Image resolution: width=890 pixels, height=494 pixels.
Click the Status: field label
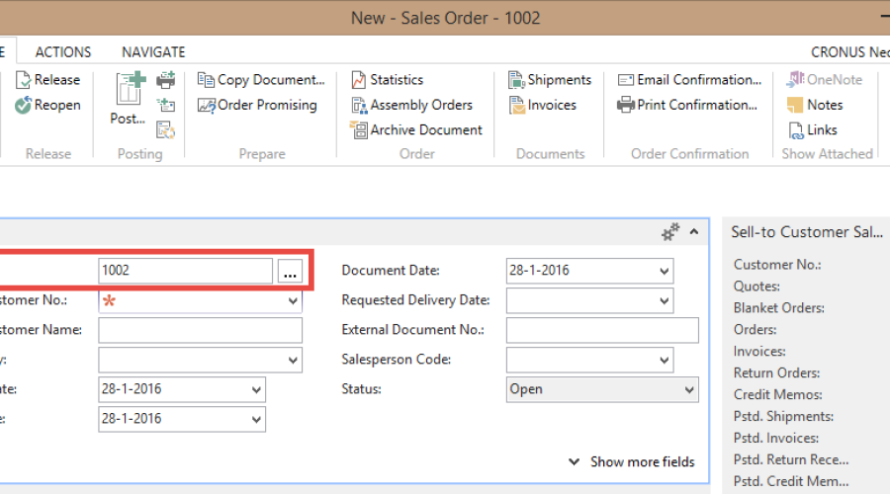coord(361,389)
